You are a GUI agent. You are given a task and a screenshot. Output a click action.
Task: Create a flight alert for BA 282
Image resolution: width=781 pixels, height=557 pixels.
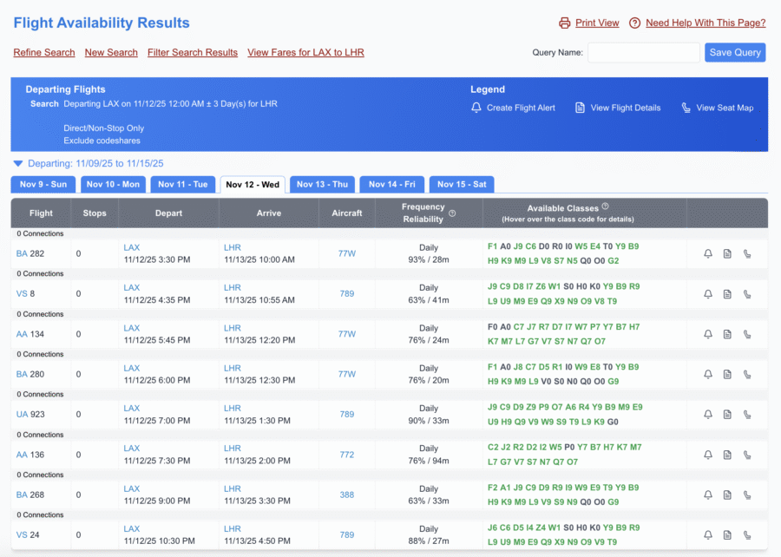708,253
